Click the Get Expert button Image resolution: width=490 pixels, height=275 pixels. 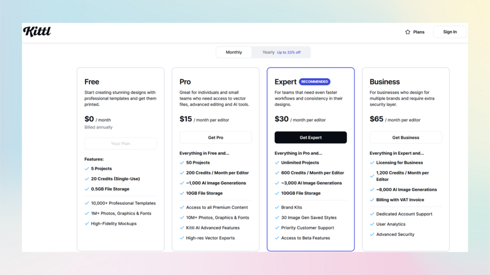coord(311,137)
